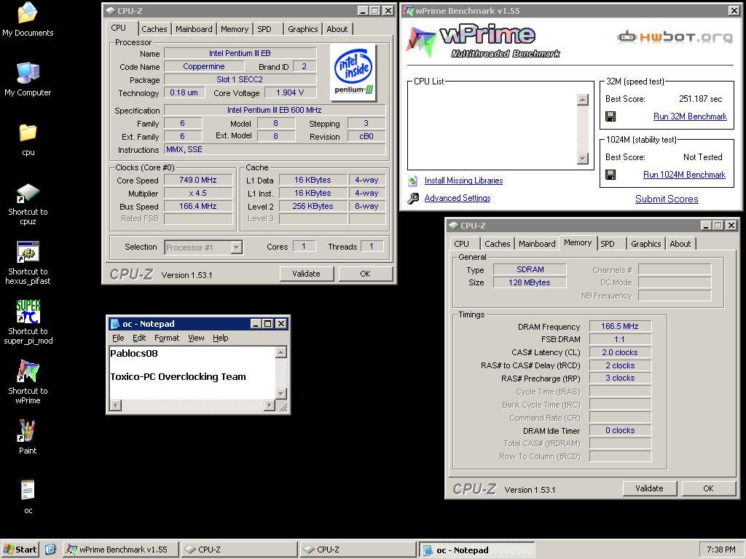Click the Internet Explorer quick launch icon

(50, 550)
